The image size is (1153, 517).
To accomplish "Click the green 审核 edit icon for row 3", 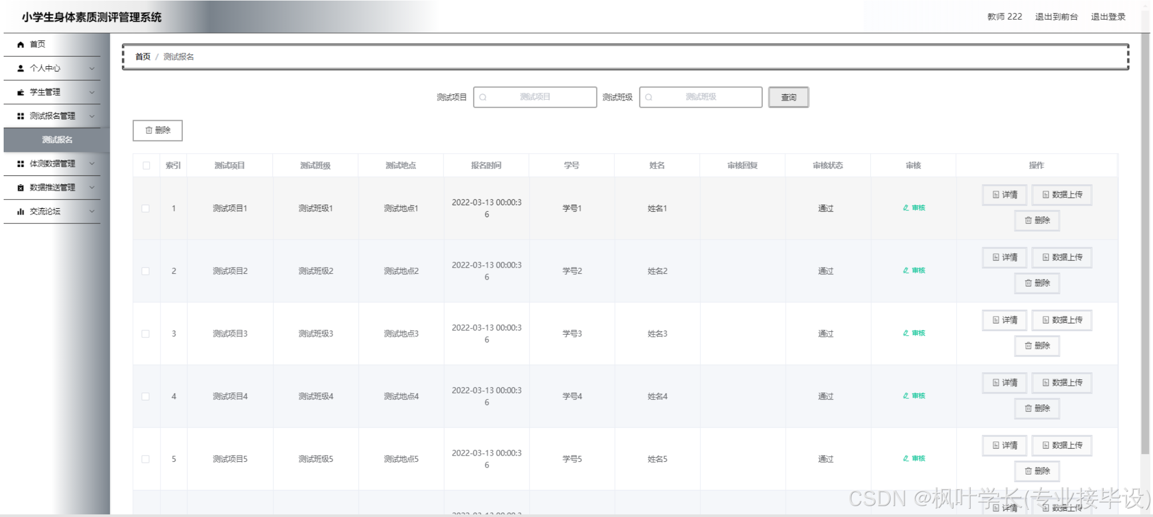I will [906, 333].
